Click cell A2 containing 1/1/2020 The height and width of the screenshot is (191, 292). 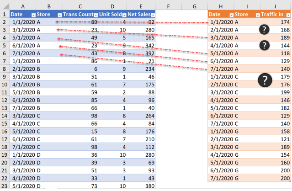[23, 22]
